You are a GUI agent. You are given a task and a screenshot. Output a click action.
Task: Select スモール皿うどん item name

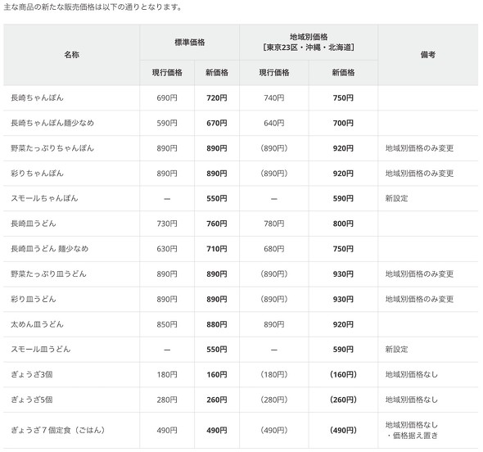pyautogui.click(x=41, y=349)
